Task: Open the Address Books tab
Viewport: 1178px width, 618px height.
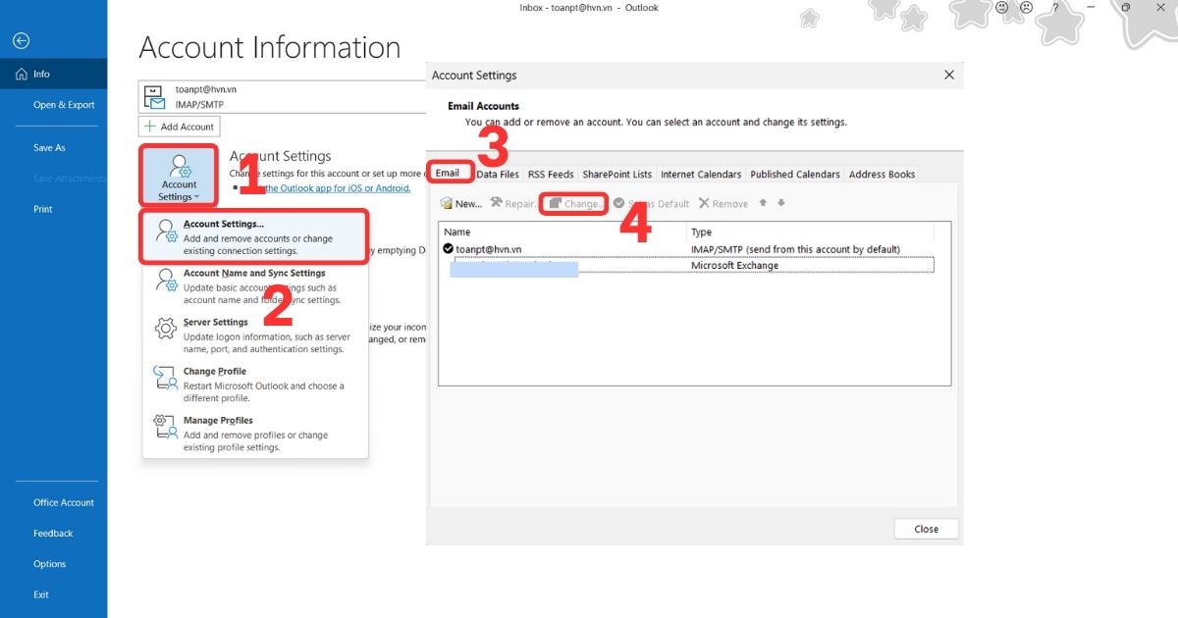Action: (x=882, y=174)
